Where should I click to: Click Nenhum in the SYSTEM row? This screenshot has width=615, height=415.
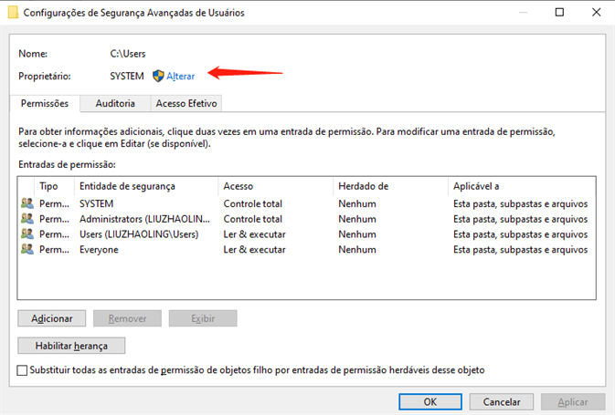coord(357,203)
